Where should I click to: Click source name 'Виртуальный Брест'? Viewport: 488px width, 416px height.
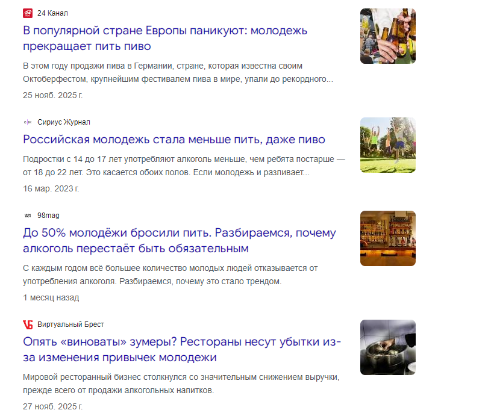click(x=70, y=324)
